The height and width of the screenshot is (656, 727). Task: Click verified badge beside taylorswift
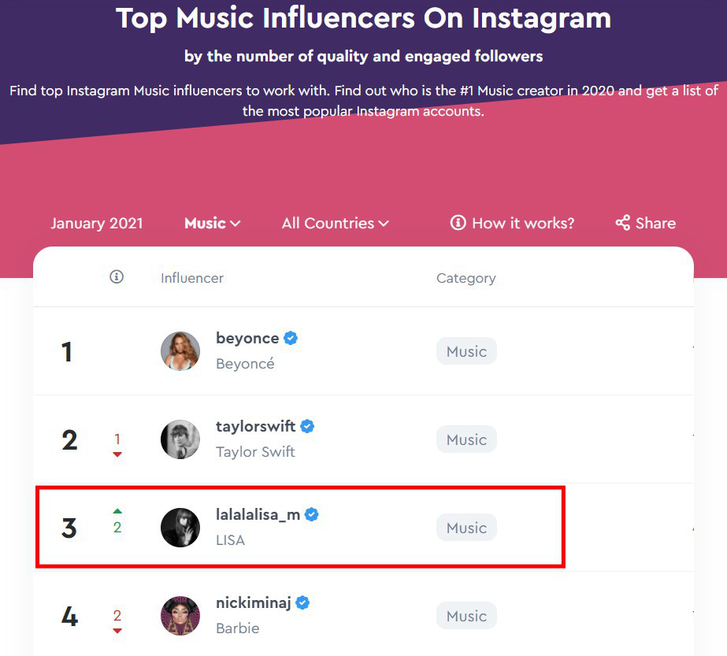(x=307, y=427)
